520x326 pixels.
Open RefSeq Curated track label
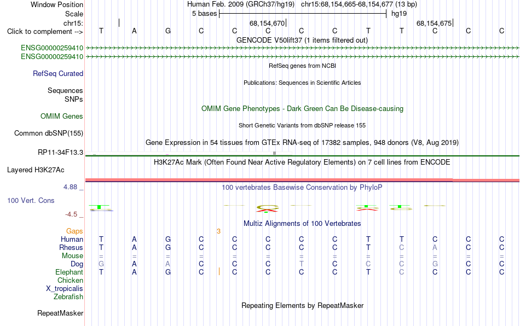click(57, 73)
